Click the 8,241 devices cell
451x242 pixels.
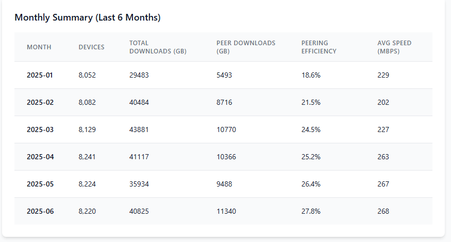coord(87,157)
